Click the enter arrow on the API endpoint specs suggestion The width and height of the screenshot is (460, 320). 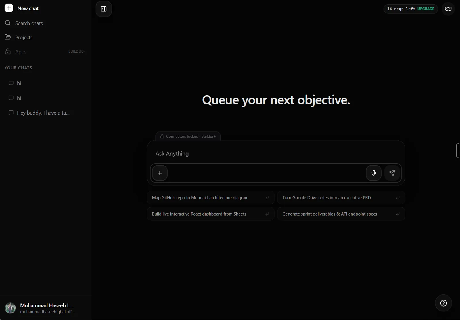point(398,214)
